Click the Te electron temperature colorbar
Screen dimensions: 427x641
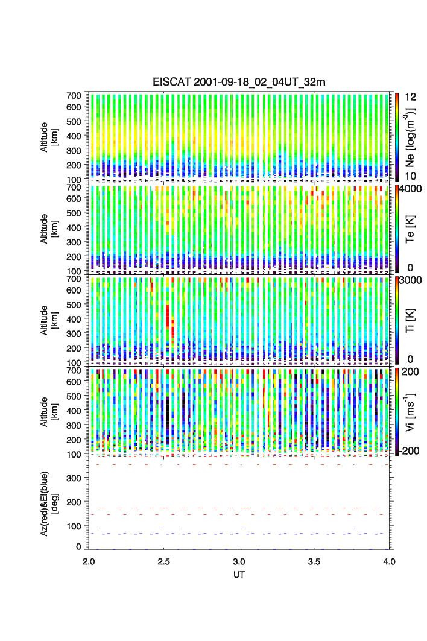coord(397,228)
